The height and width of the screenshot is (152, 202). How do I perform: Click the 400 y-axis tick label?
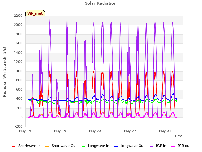pyautogui.click(x=19, y=99)
